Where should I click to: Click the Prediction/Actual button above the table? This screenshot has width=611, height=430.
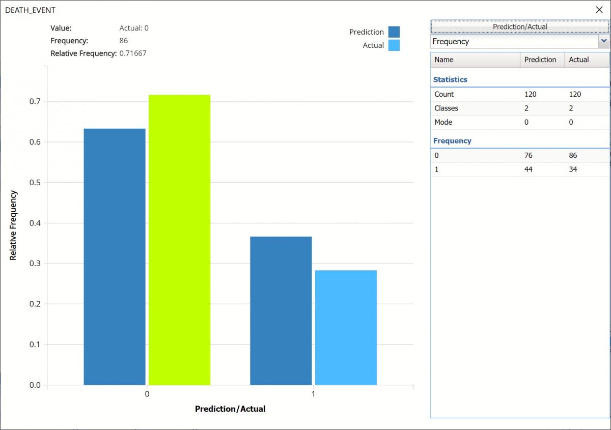point(519,26)
